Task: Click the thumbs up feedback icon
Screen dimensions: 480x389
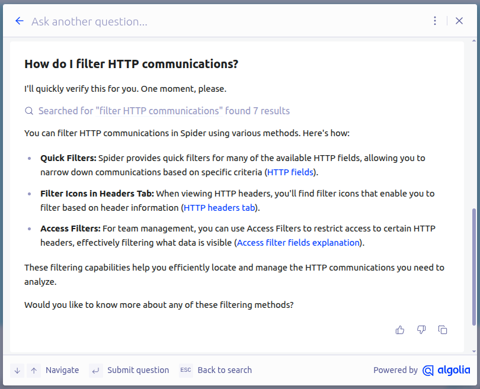Action: [x=400, y=330]
